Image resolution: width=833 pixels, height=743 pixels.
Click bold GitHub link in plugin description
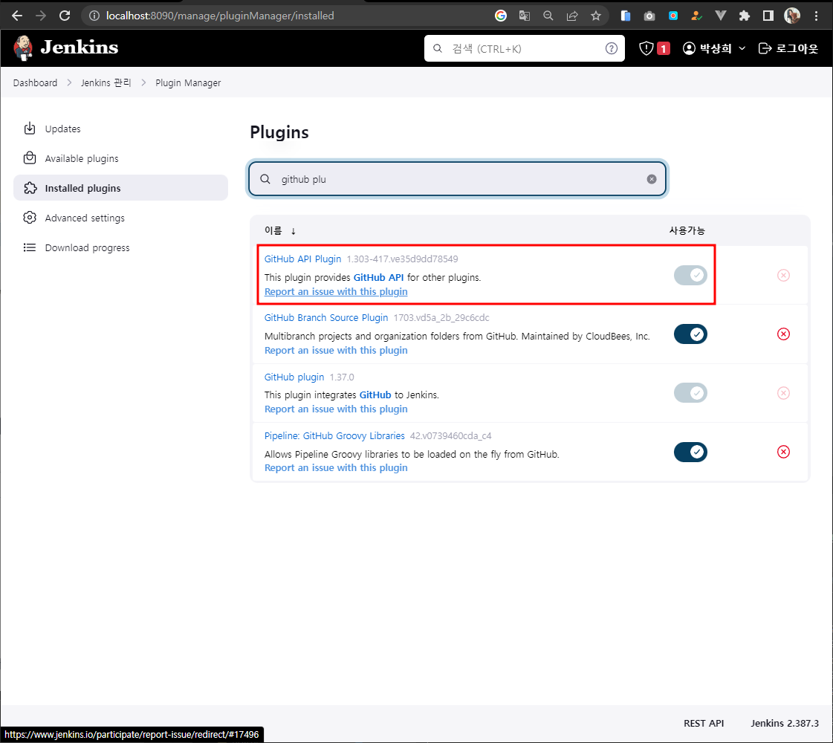[375, 395]
